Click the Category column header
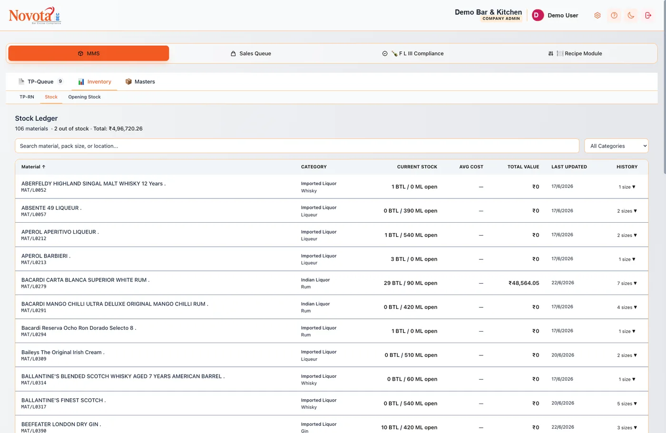Viewport: 666px width, 433px height. pos(314,167)
